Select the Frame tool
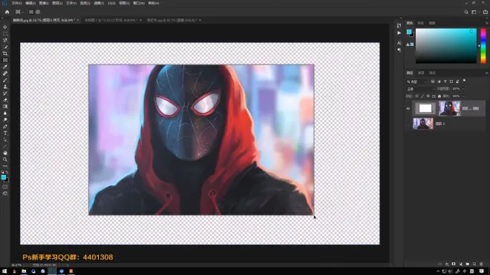490x275 pixels. tap(5, 60)
